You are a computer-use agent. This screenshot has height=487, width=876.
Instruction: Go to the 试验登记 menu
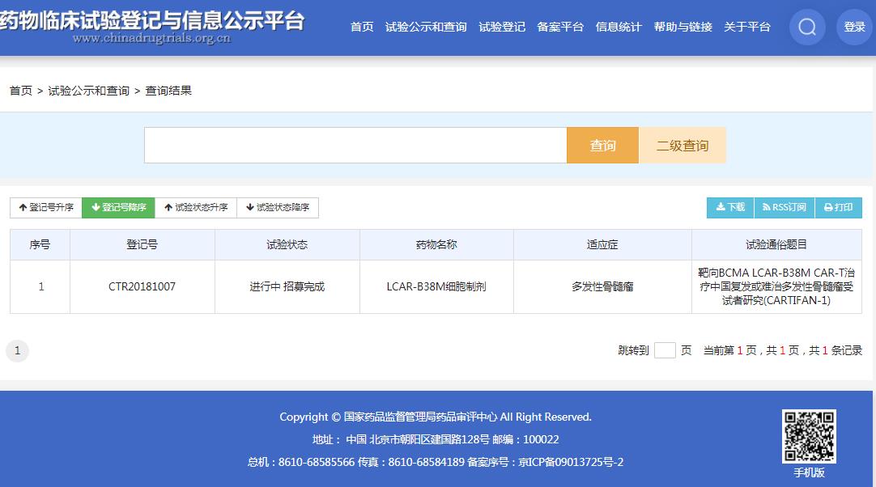click(502, 28)
